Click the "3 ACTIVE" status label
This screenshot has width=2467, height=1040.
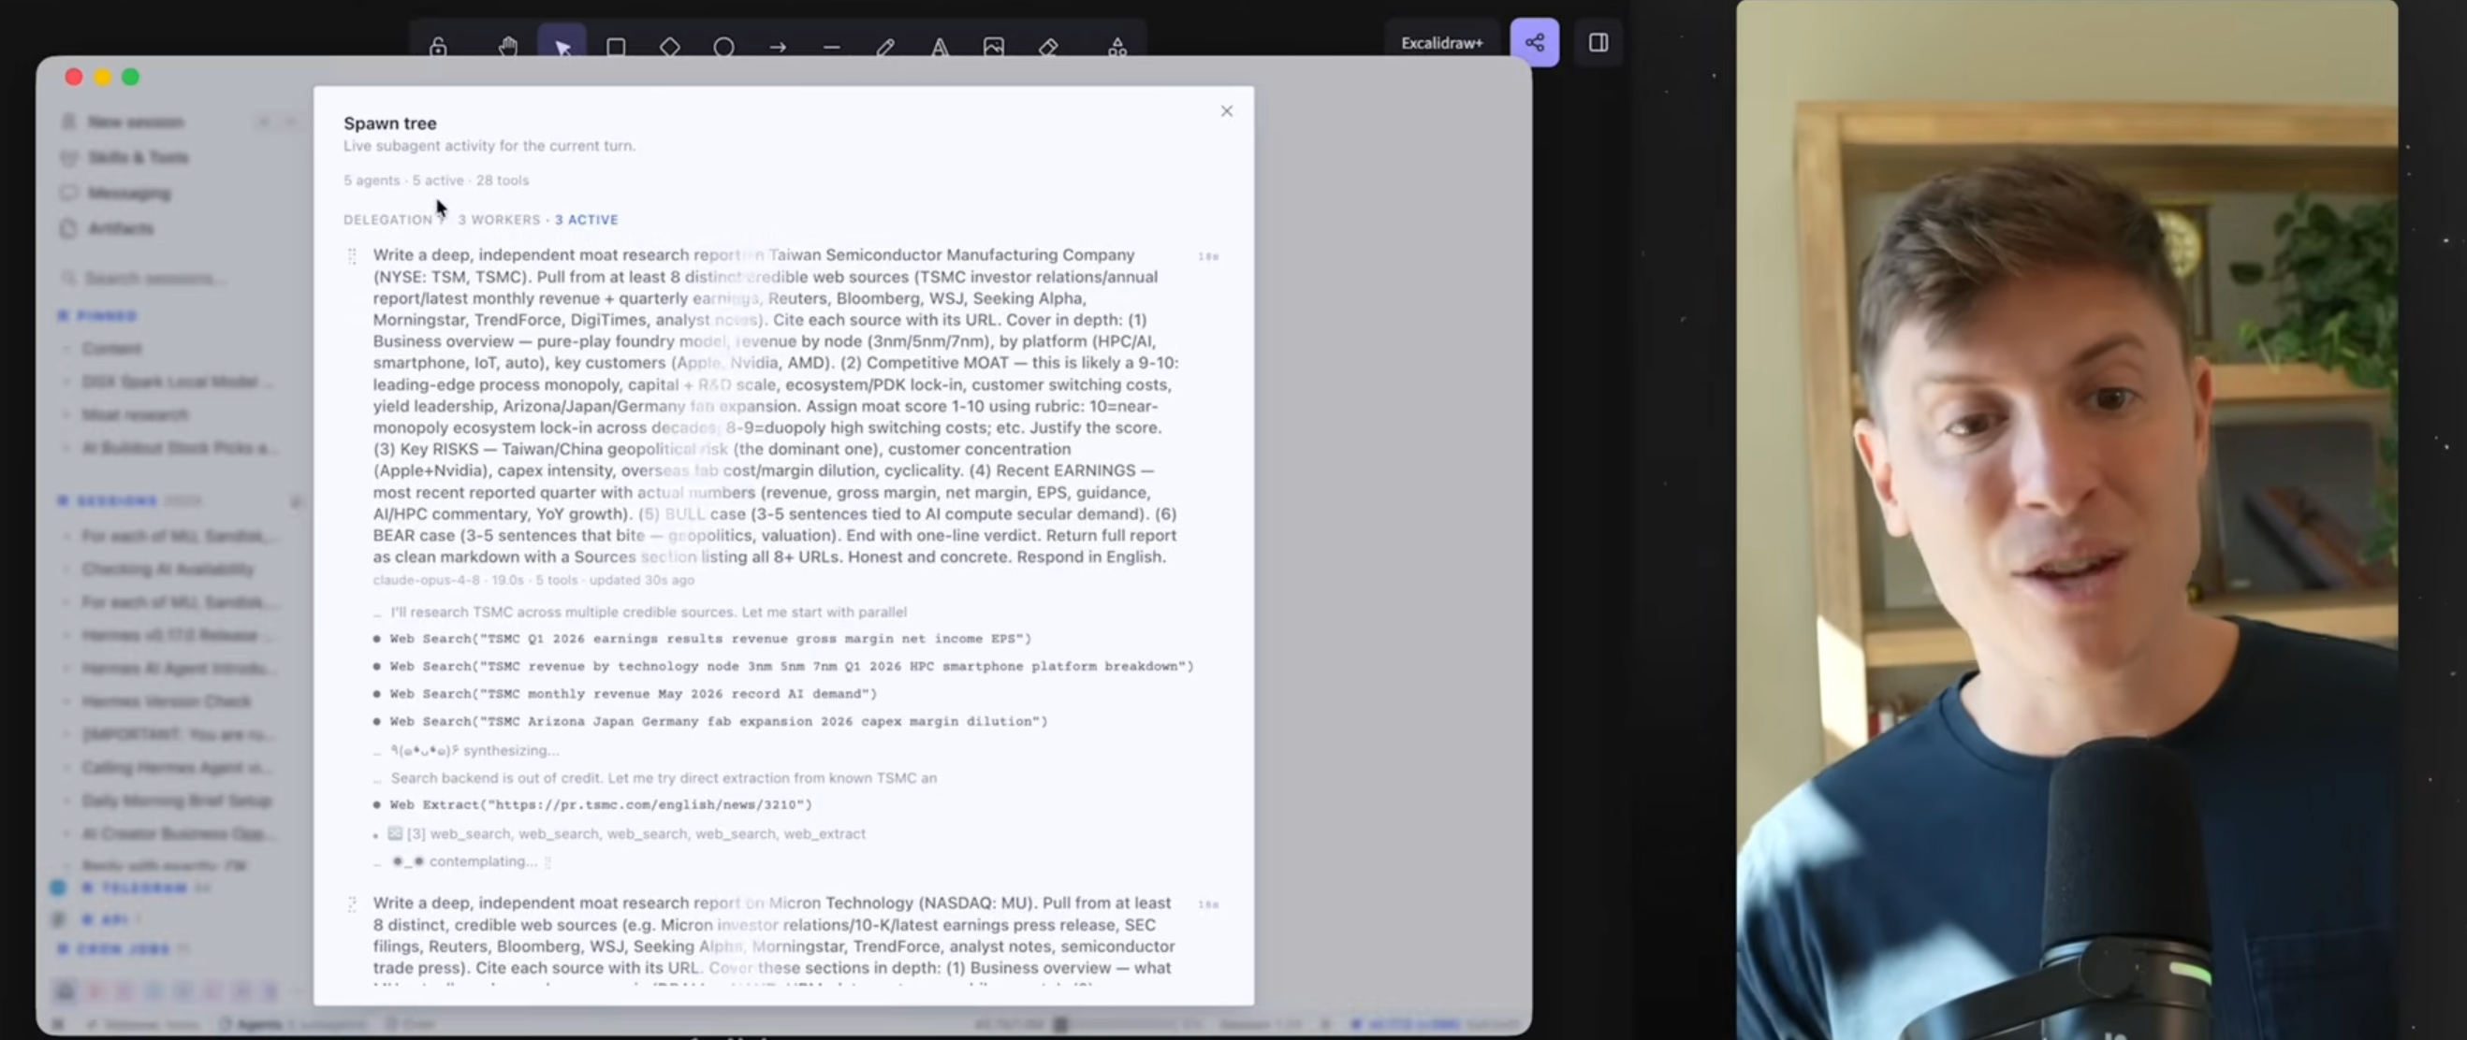tap(587, 219)
